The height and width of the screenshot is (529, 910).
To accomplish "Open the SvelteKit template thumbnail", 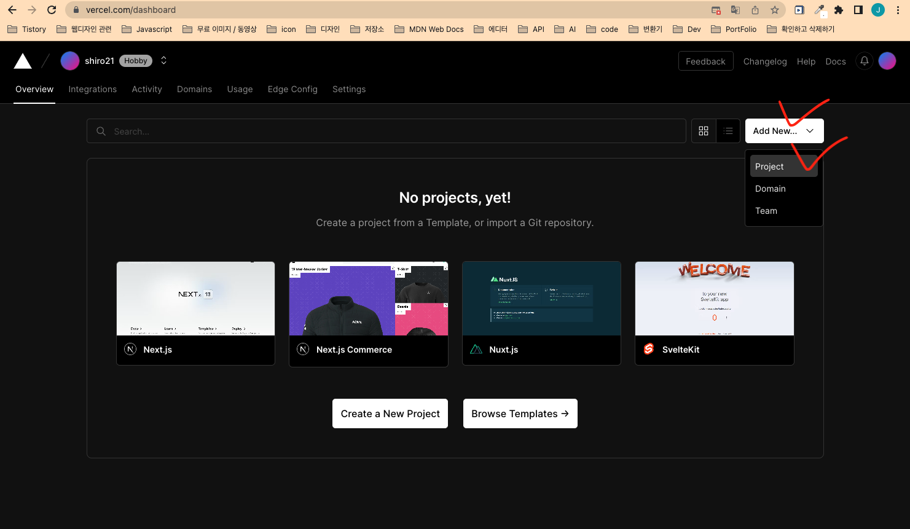I will pos(715,299).
